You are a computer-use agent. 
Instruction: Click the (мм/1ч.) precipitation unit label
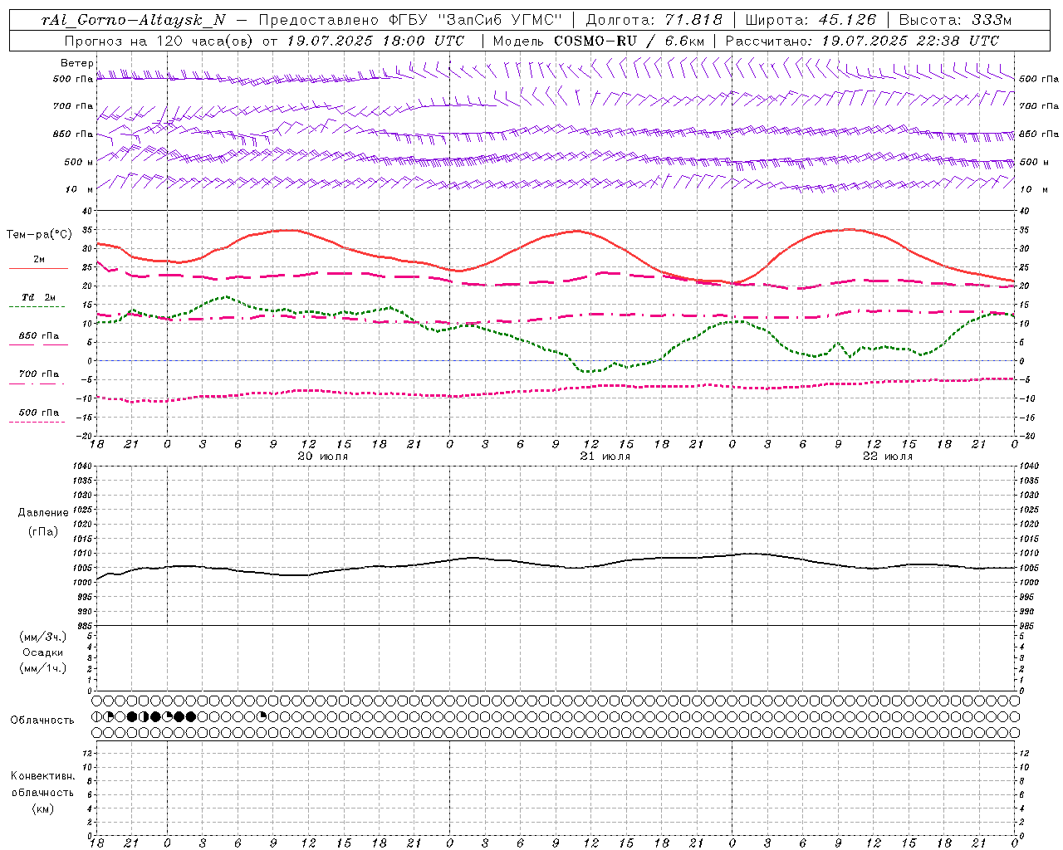43,668
